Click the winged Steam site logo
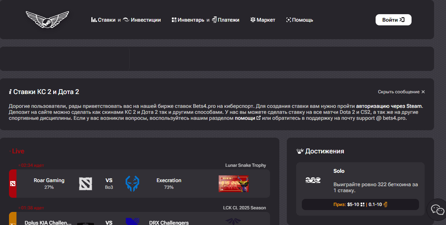 47,19
